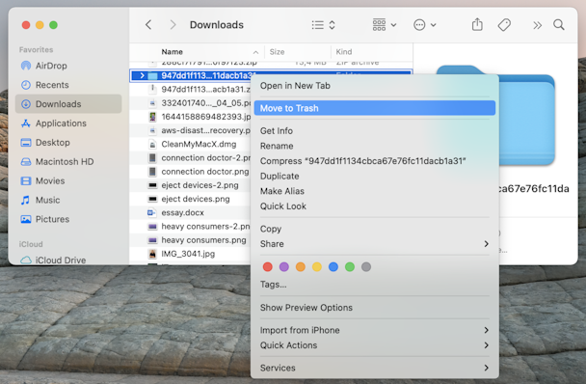Click the forward navigation arrow
This screenshot has width=586, height=384.
pos(173,25)
